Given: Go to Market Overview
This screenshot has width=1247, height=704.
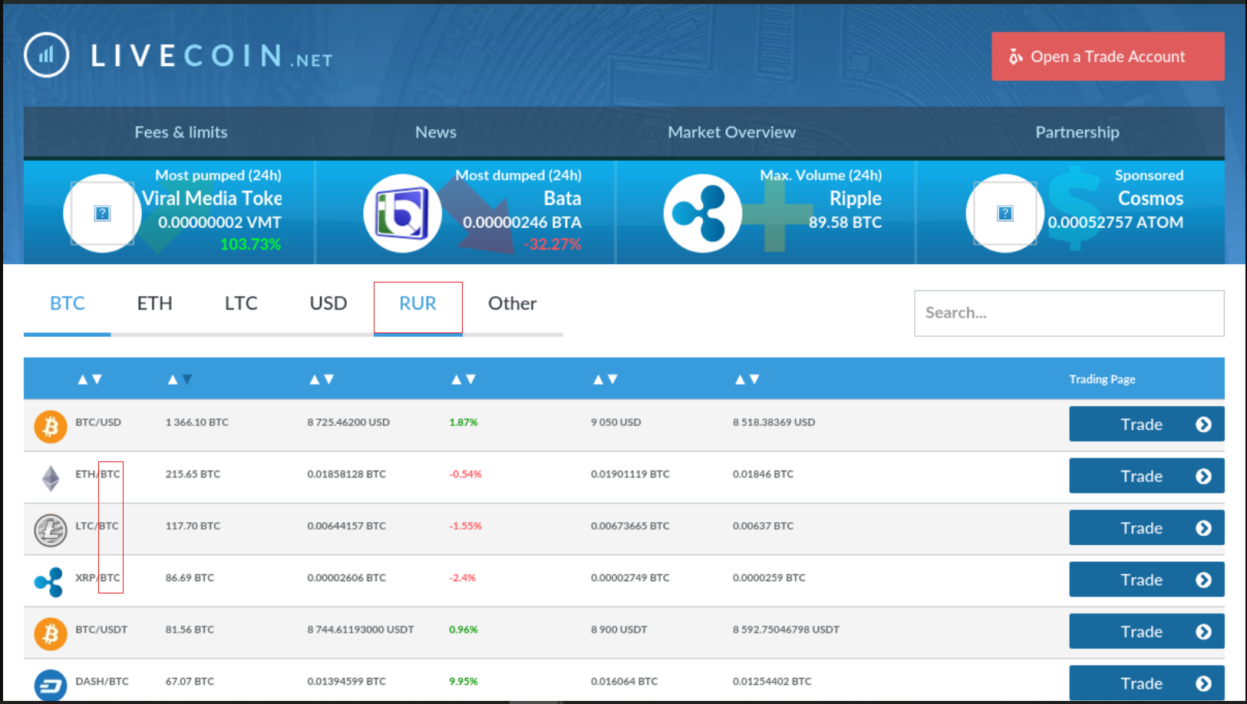Looking at the screenshot, I should click(731, 132).
